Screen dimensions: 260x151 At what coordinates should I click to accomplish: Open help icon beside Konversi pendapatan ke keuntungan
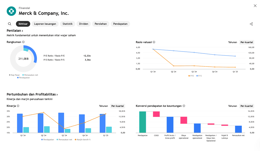click(x=184, y=106)
